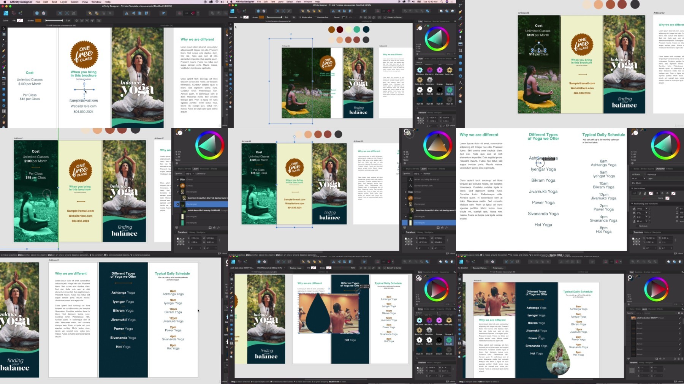
Task: Click the W field showing 3.736 in
Action: (439, 238)
